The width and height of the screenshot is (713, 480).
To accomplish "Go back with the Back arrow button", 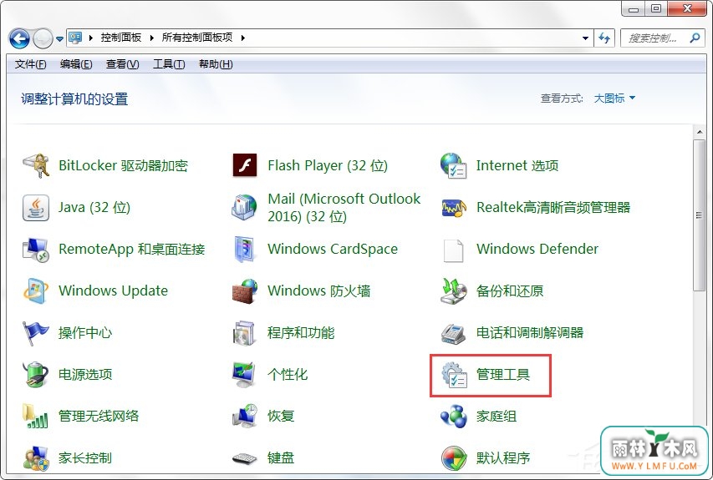I will coord(19,38).
